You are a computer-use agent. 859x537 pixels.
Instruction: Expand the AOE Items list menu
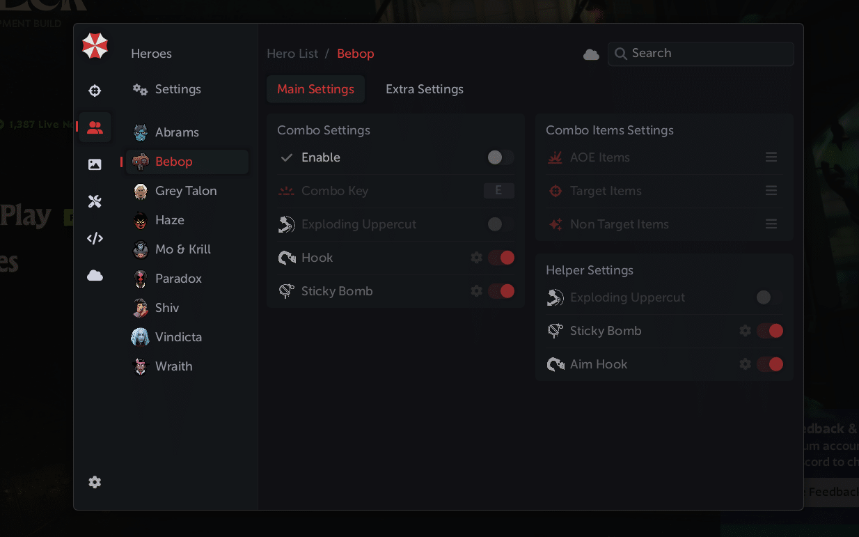click(x=771, y=157)
